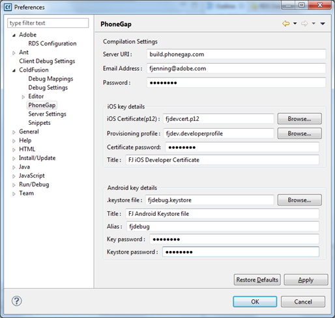Click the Server URI field

(237, 54)
